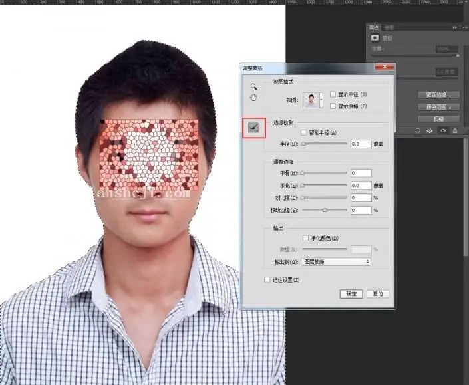Image resolution: width=469 pixels, height=385 pixels.
Task: Click the Shift Edge percentage input field
Action: [x=361, y=210]
